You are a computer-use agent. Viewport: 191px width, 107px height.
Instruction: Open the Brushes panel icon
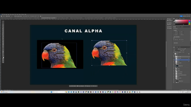pyautogui.click(x=168, y=24)
